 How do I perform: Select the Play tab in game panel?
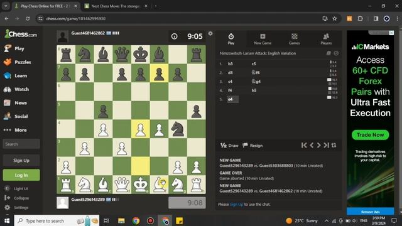231,39
